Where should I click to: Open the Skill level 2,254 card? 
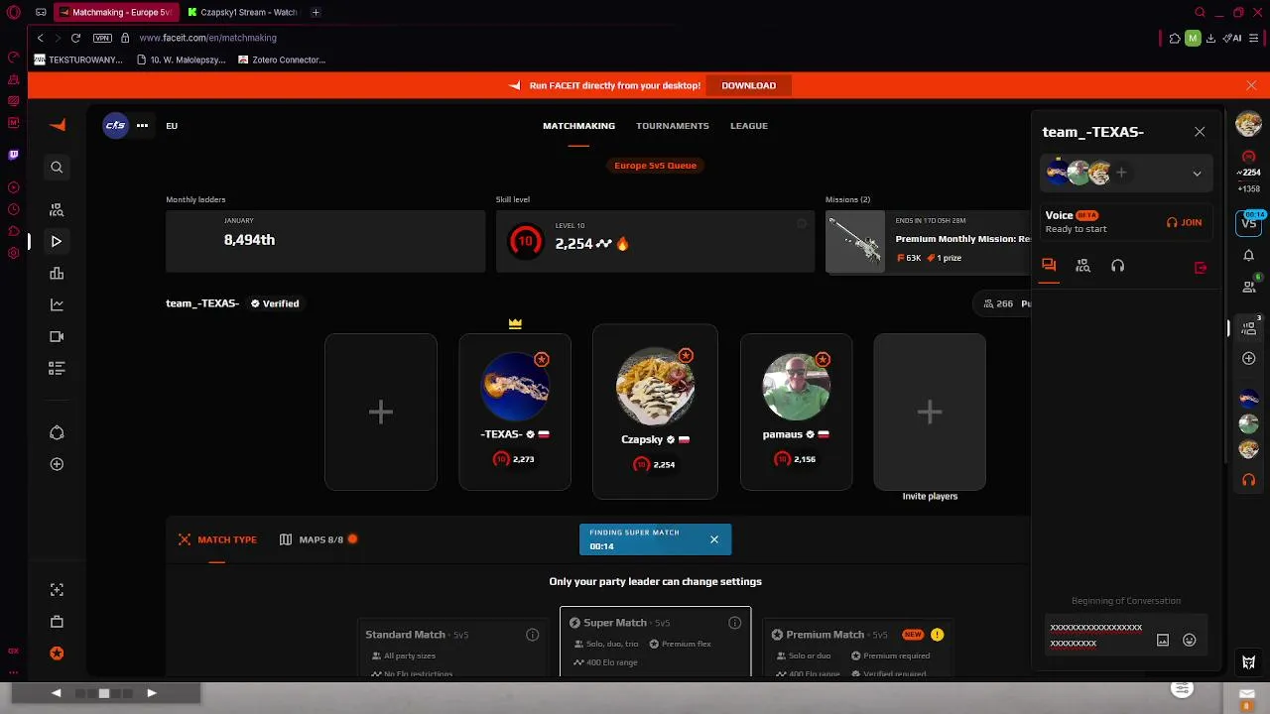(655, 240)
